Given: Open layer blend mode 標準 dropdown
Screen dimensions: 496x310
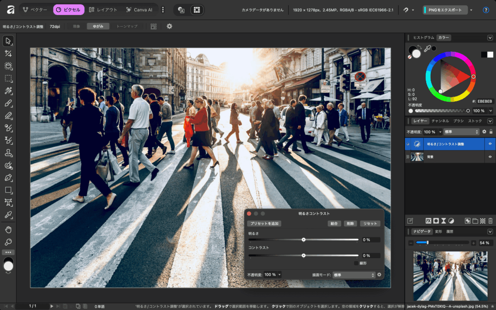Looking at the screenshot, I should [461, 132].
